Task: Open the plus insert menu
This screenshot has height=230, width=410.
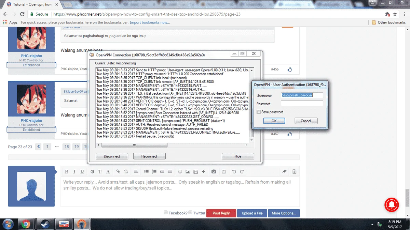Action: [203, 171]
